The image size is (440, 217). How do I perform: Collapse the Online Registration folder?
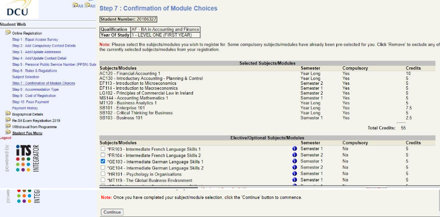point(8,33)
